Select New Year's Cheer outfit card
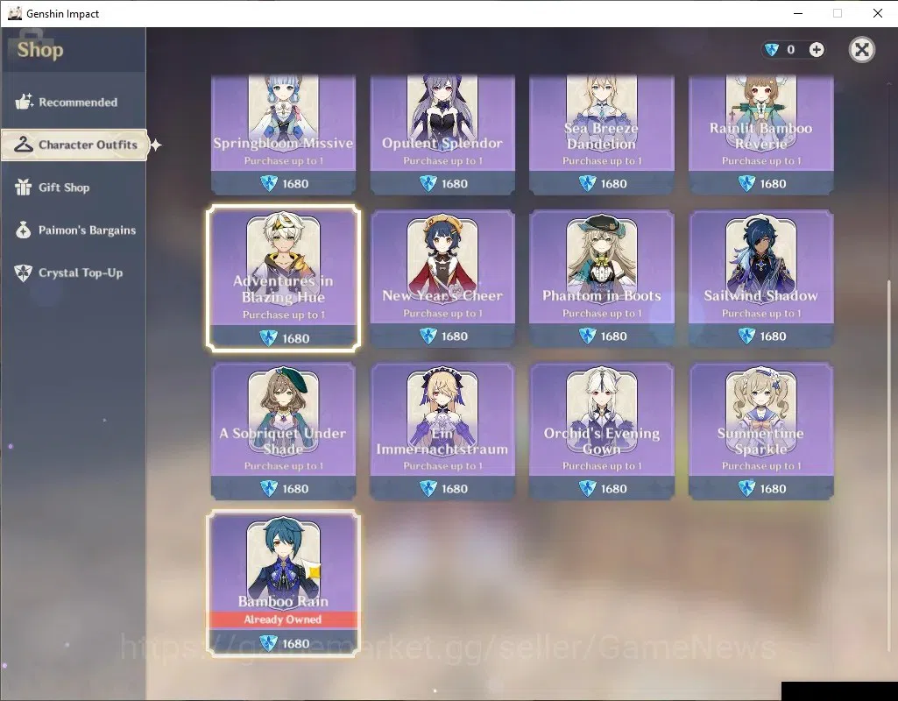The image size is (898, 701). pos(442,279)
